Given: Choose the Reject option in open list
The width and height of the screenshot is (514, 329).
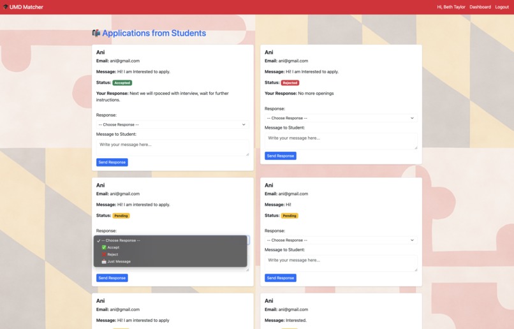Looking at the screenshot, I should [x=110, y=254].
